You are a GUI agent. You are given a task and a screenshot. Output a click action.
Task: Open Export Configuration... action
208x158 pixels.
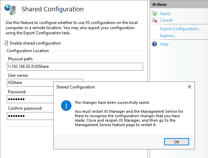[x=180, y=29]
